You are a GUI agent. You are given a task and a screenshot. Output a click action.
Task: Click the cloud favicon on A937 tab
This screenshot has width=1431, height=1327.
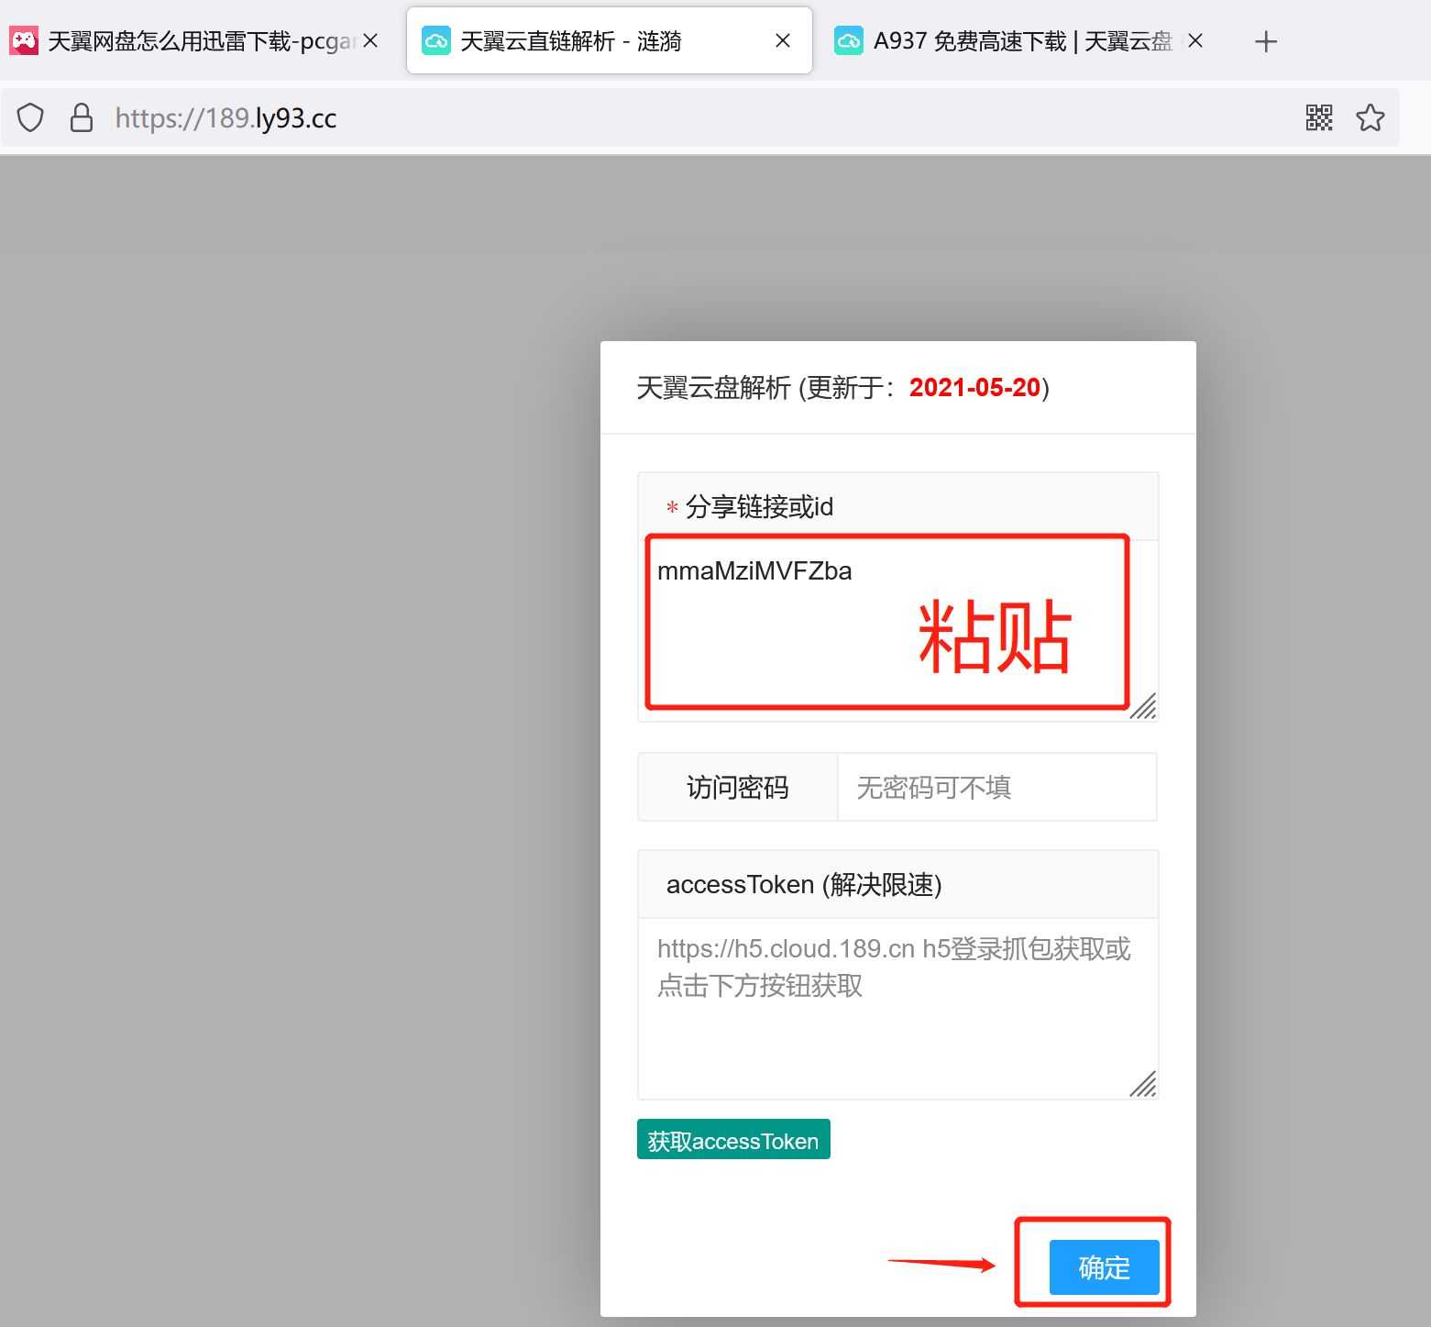coord(849,40)
